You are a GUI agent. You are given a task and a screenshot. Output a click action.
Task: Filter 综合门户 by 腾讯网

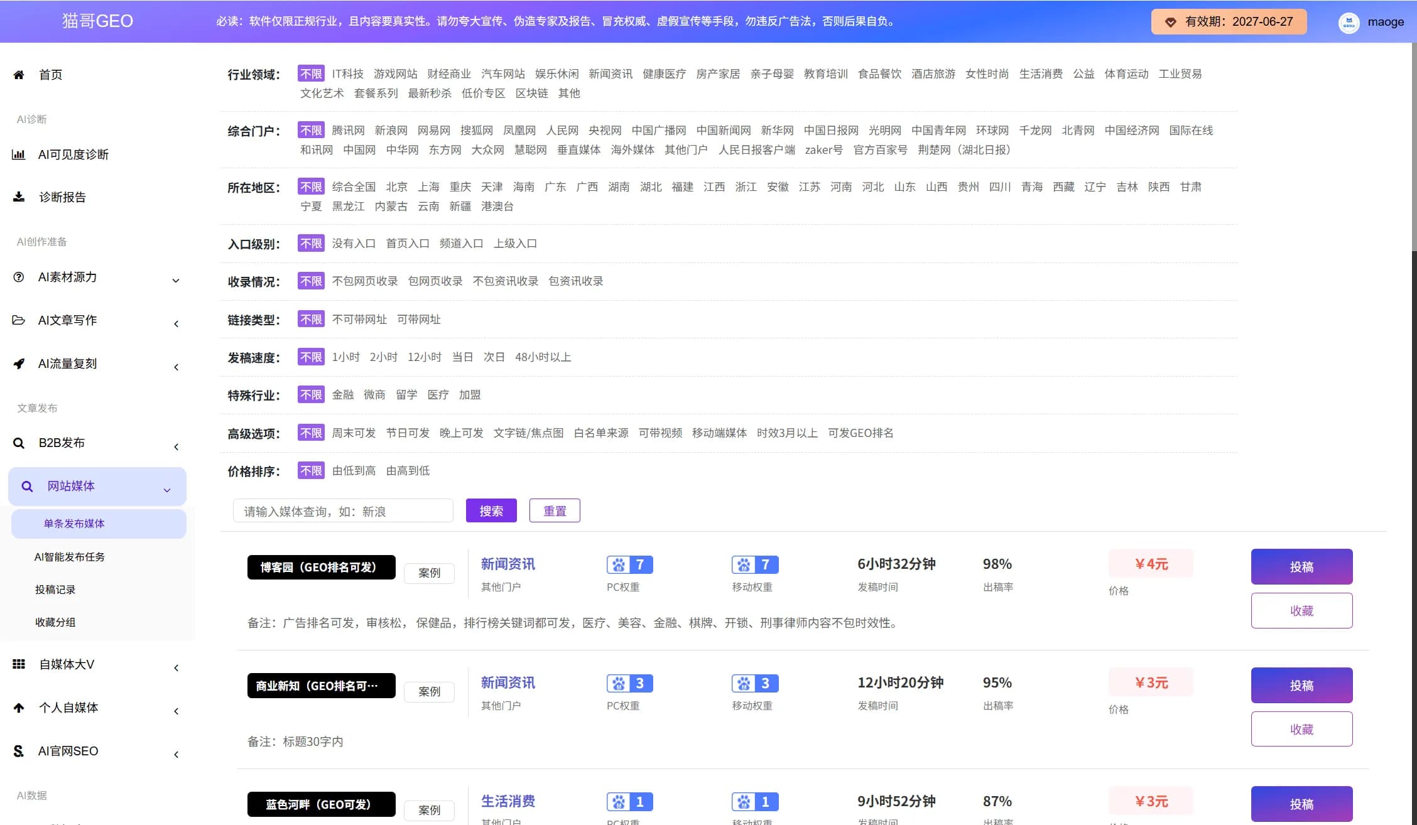pyautogui.click(x=348, y=131)
